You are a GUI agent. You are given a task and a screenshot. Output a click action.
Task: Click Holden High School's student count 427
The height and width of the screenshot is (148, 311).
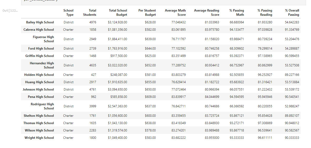click(x=93, y=75)
